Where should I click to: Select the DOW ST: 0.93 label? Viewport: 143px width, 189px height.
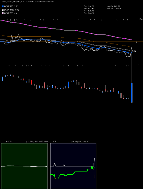point(11,6)
